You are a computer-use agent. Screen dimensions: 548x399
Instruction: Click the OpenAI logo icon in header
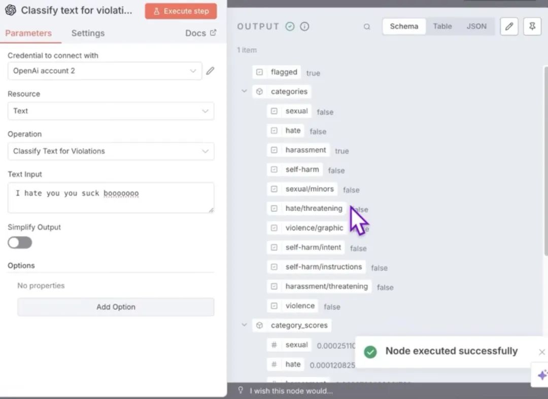(11, 10)
